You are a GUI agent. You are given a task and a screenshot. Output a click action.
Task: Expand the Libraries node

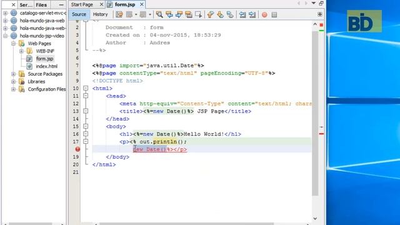click(13, 82)
